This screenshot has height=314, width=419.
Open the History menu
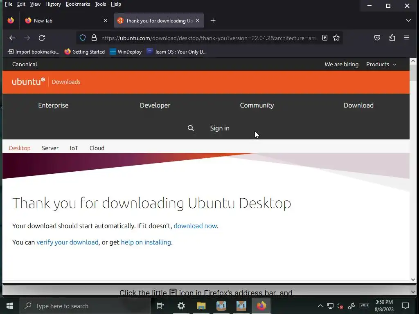click(53, 4)
